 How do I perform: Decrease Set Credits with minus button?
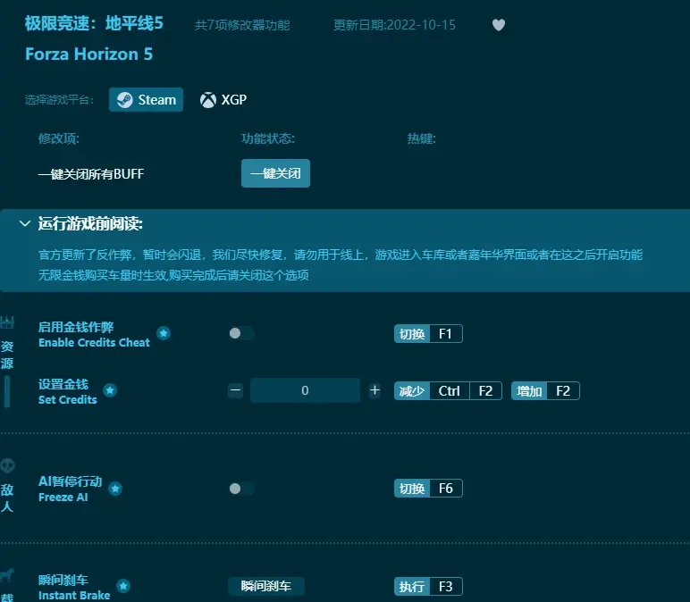tap(235, 390)
